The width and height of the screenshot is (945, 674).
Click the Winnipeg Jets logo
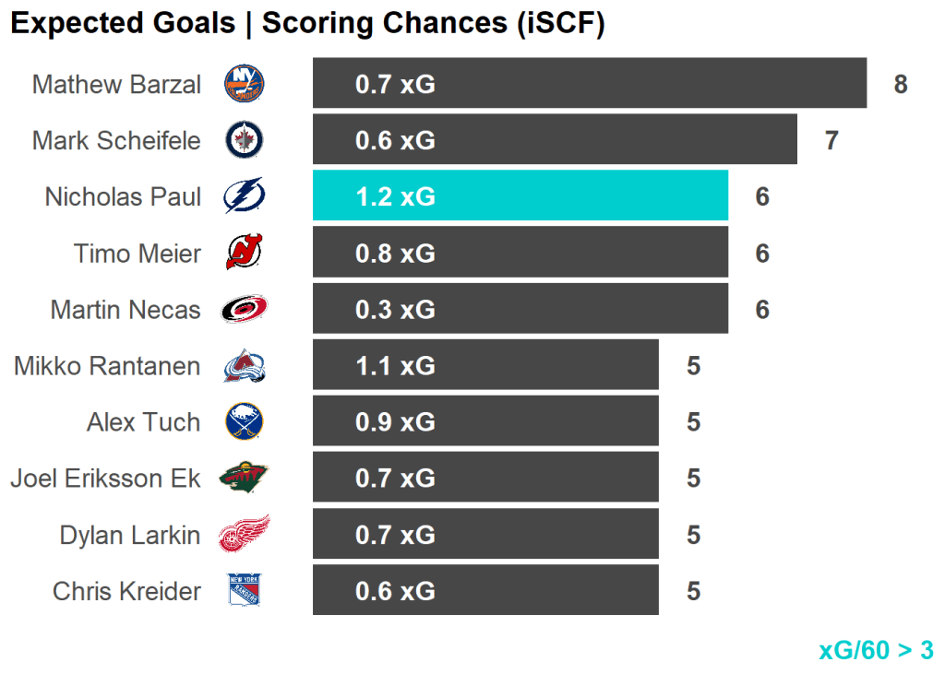(245, 140)
